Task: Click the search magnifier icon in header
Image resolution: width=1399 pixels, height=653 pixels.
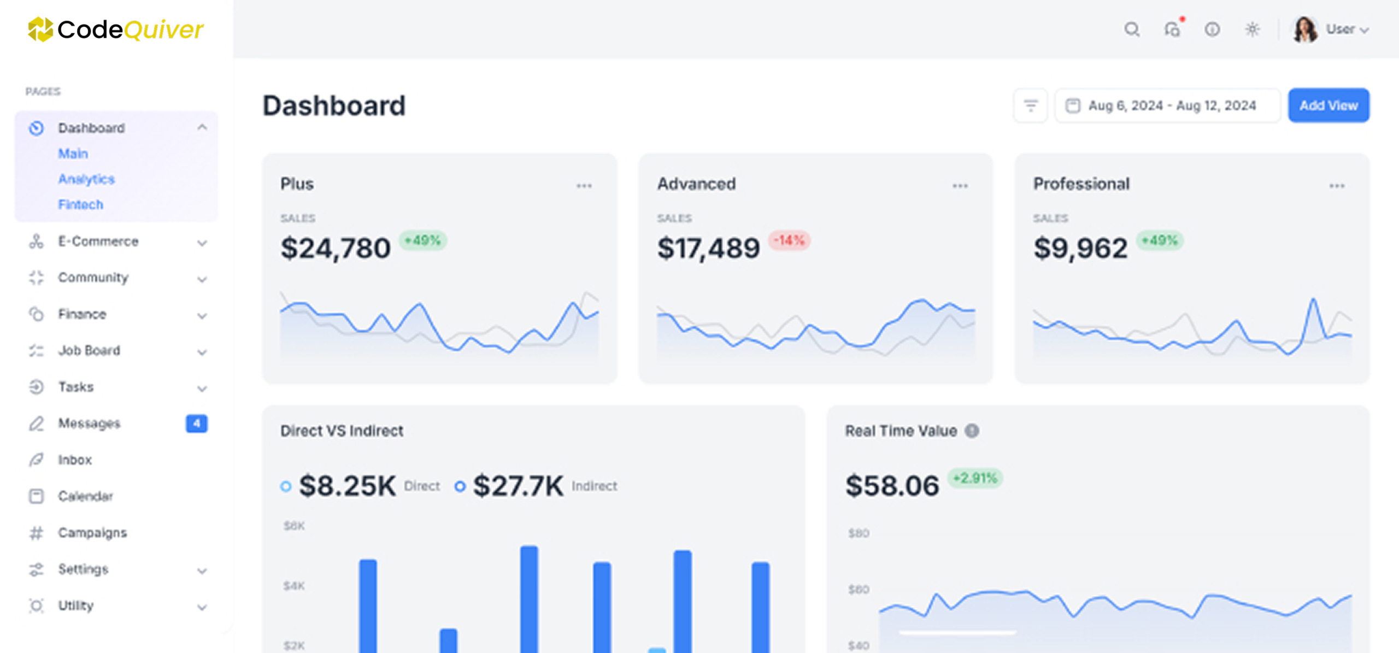Action: point(1132,29)
